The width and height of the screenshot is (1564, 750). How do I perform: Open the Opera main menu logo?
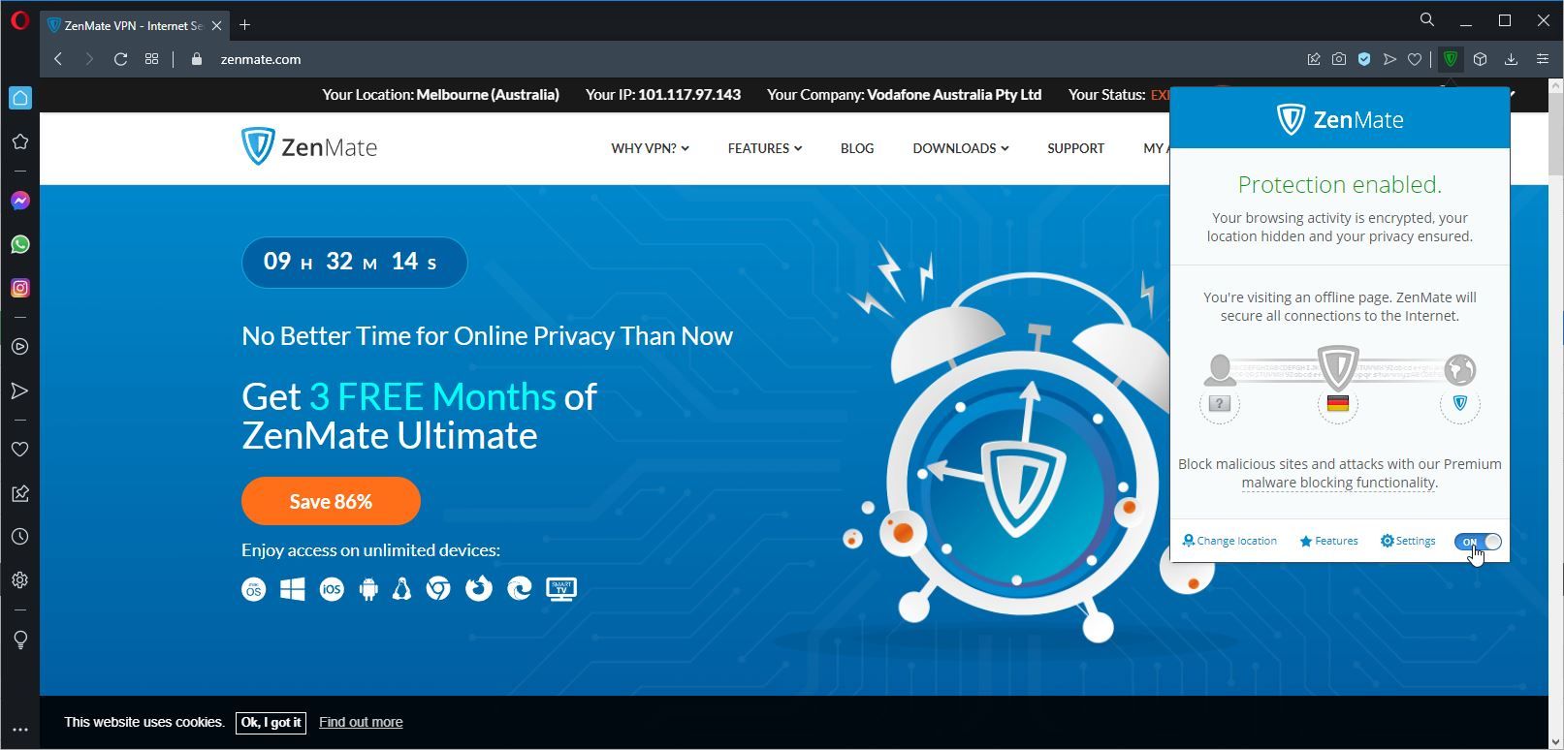click(19, 20)
